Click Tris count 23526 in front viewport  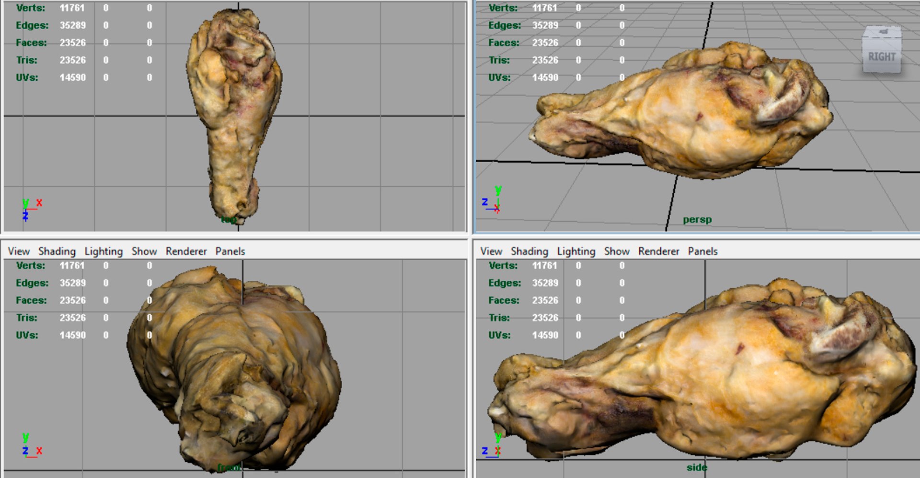pyautogui.click(x=72, y=318)
